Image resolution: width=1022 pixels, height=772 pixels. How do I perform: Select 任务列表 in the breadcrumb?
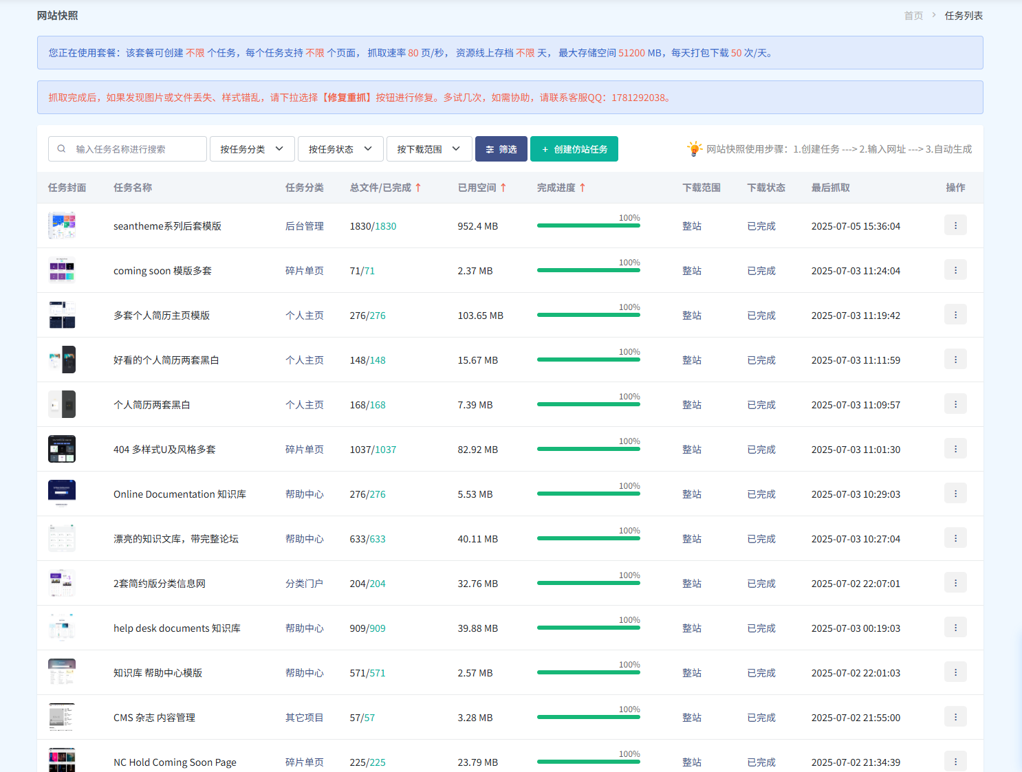[963, 16]
